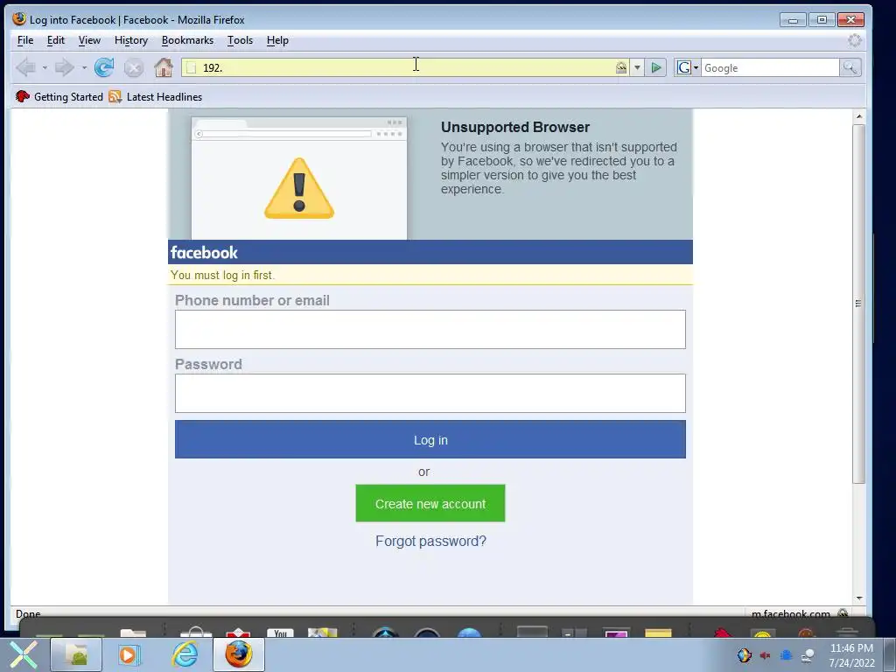Click the facebook logo in the header
The image size is (896, 672).
tap(204, 253)
